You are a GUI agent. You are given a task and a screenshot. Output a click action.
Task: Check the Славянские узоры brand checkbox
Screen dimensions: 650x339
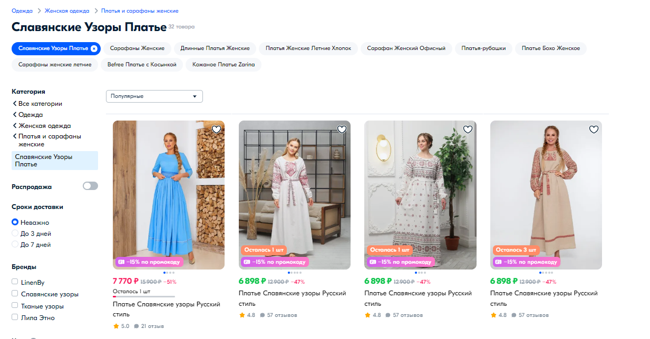point(15,294)
